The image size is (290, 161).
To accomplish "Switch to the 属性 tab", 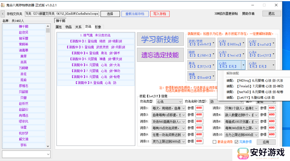I will pos(59,27).
